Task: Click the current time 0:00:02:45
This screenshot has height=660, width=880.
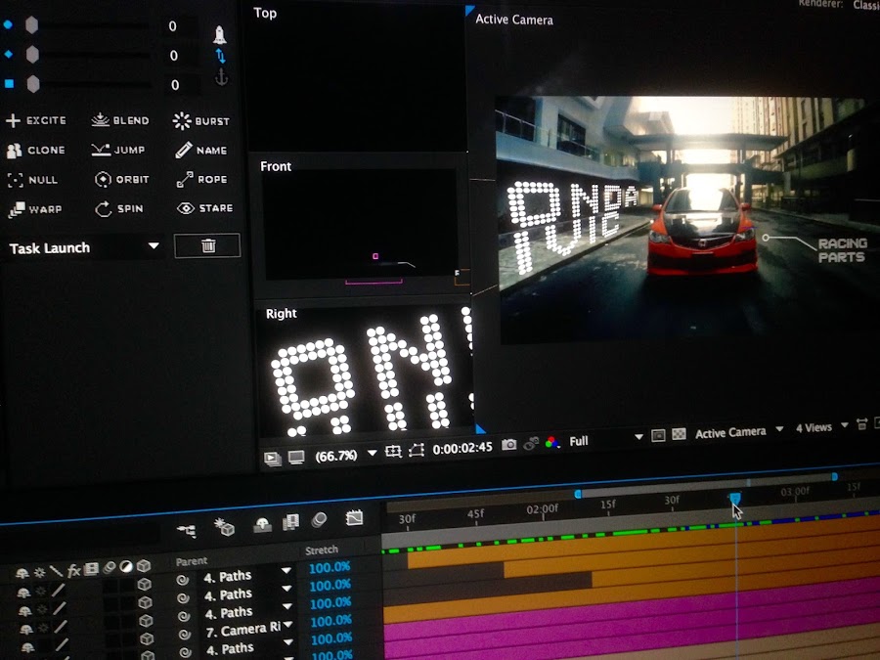Action: (x=462, y=448)
